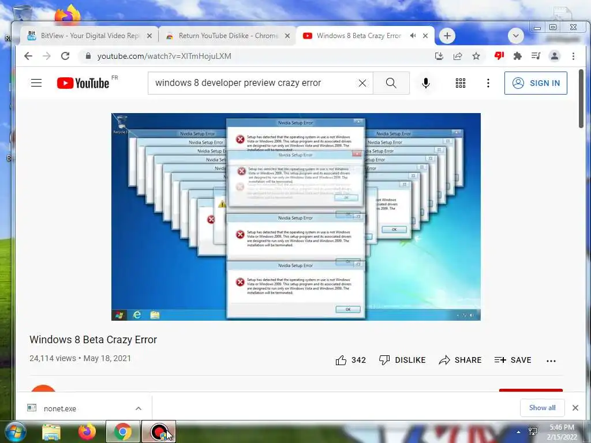The image size is (591, 443).
Task: Mute the tab with the speaker icon
Action: (x=413, y=36)
